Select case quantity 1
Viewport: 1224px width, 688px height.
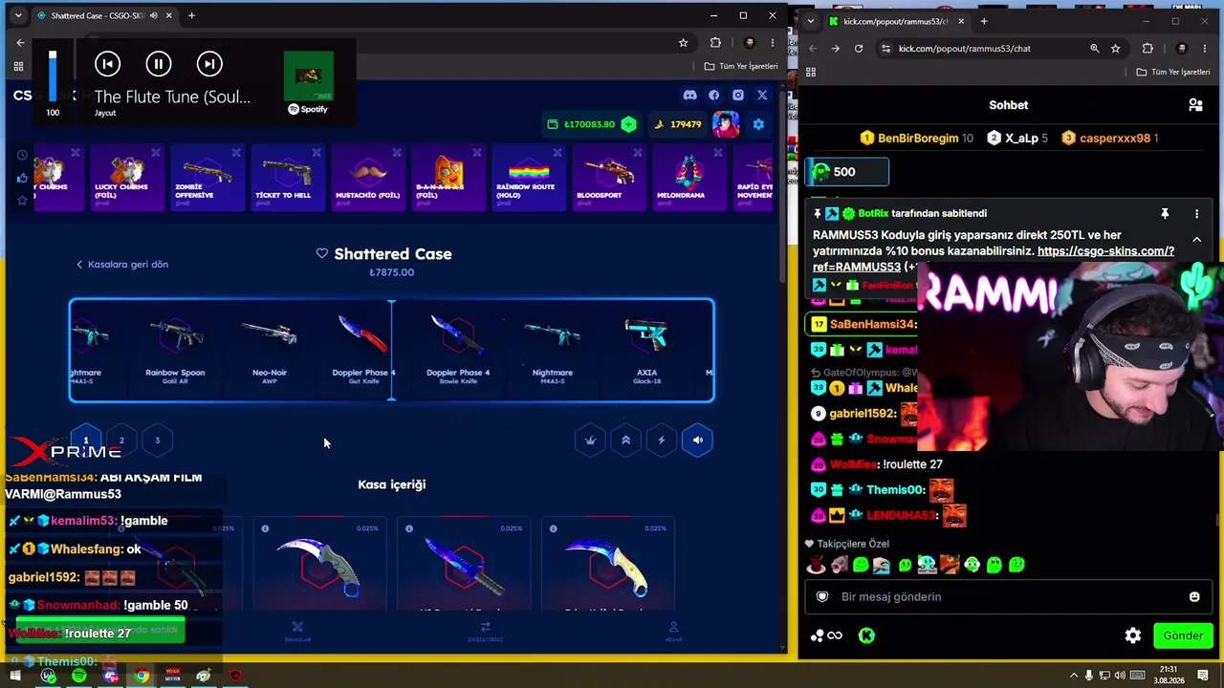click(86, 441)
